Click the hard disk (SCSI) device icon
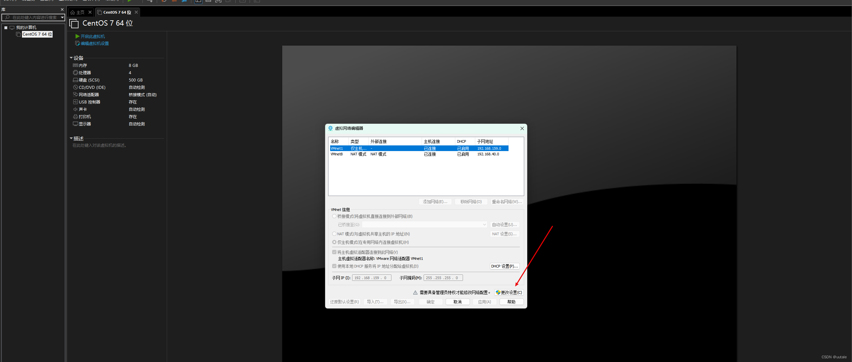Viewport: 852px width, 362px height. tap(76, 80)
